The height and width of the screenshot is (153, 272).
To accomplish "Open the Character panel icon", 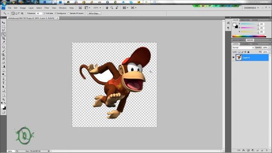I will coord(228,23).
